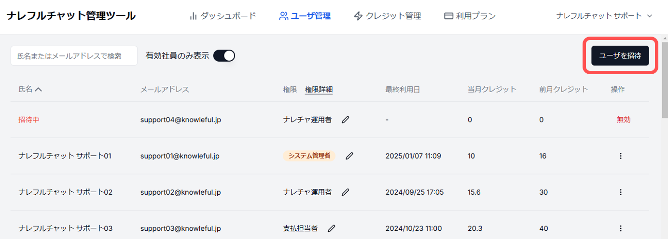Image resolution: width=668 pixels, height=239 pixels.
Task: Go to 利用プラン tab
Action: (470, 16)
